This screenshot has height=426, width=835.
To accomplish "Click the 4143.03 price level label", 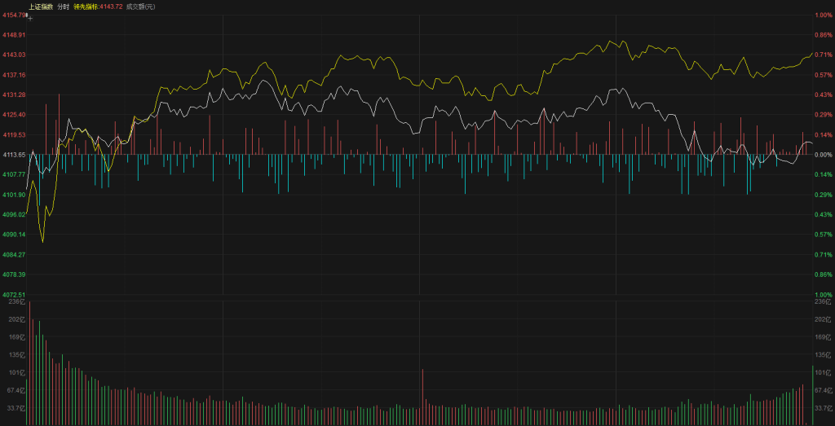I will (x=14, y=55).
